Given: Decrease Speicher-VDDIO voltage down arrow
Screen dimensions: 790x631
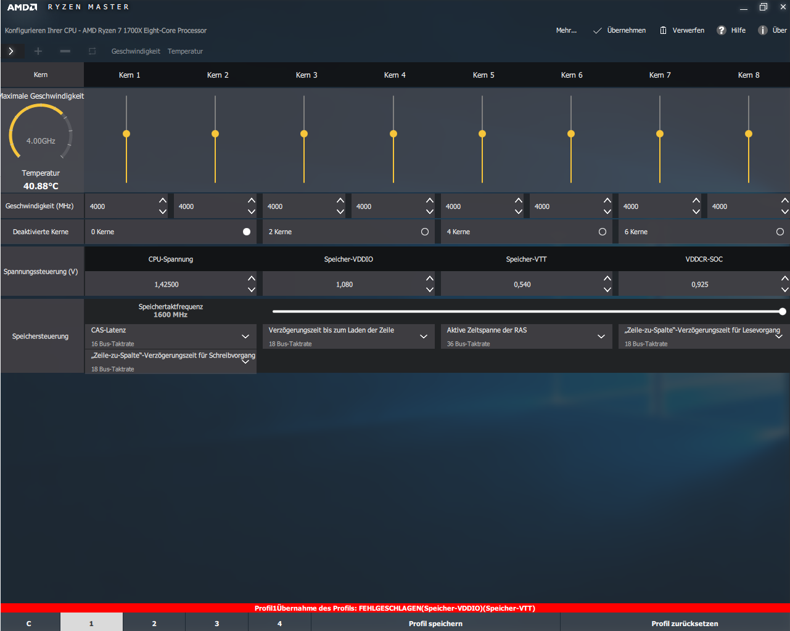Looking at the screenshot, I should (430, 290).
